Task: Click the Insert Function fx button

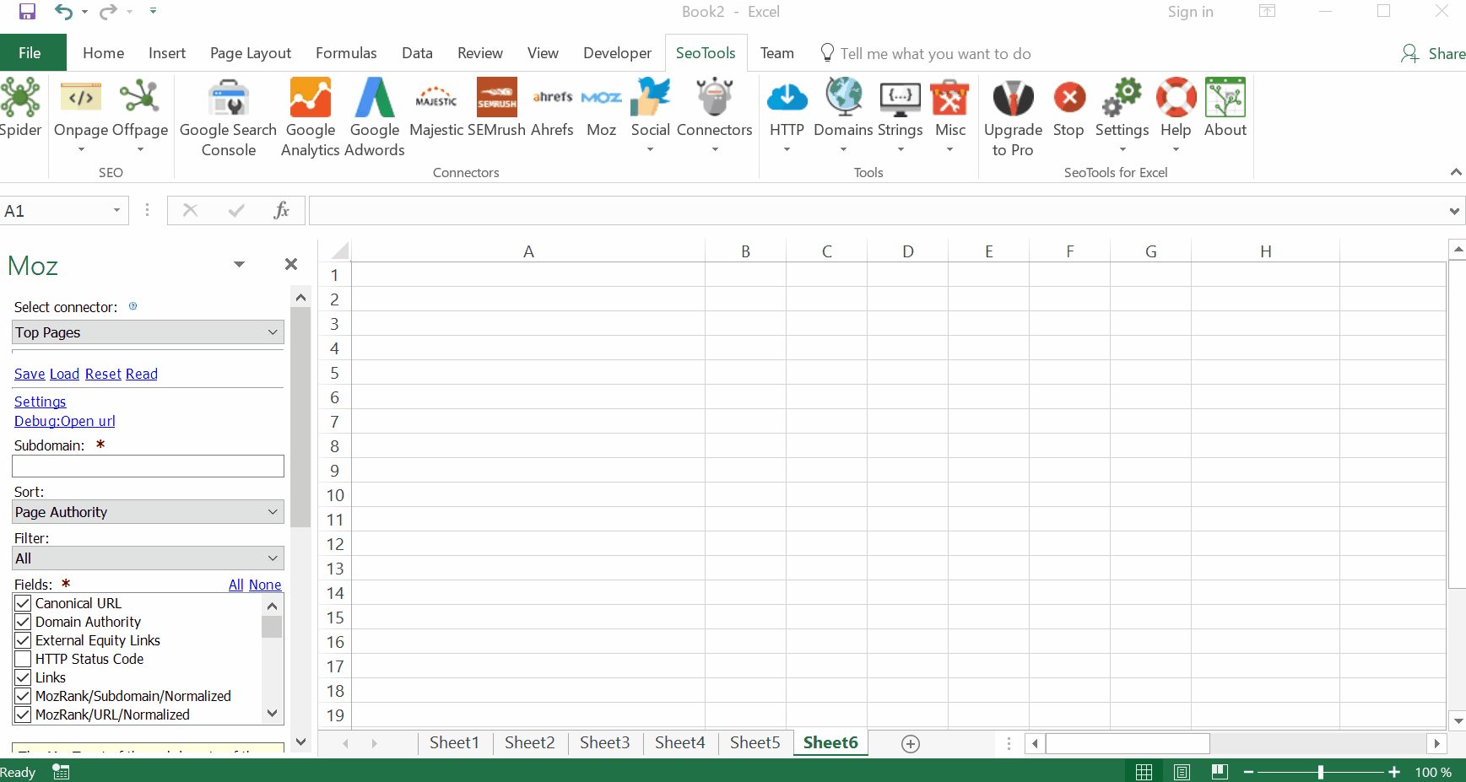Action: (281, 210)
